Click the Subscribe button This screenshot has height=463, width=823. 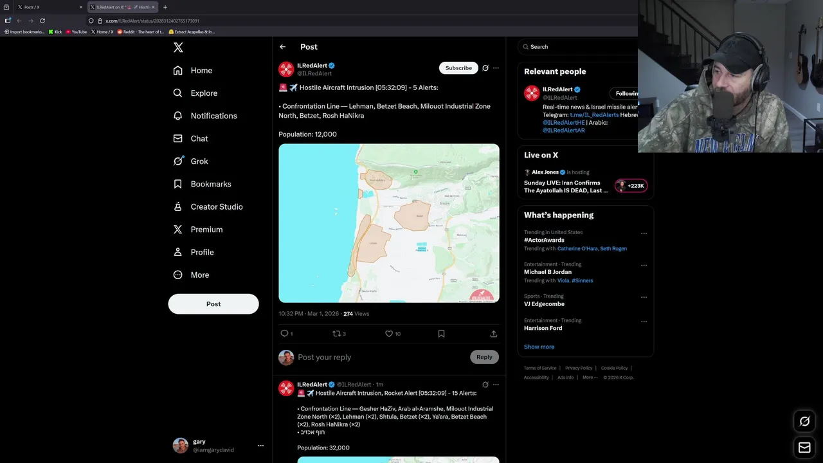pyautogui.click(x=458, y=68)
